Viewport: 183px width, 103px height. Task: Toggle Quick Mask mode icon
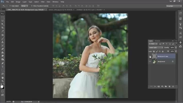(x=3, y=91)
